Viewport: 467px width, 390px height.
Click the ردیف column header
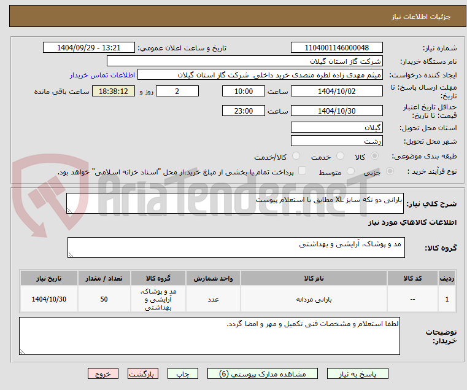coord(447,278)
